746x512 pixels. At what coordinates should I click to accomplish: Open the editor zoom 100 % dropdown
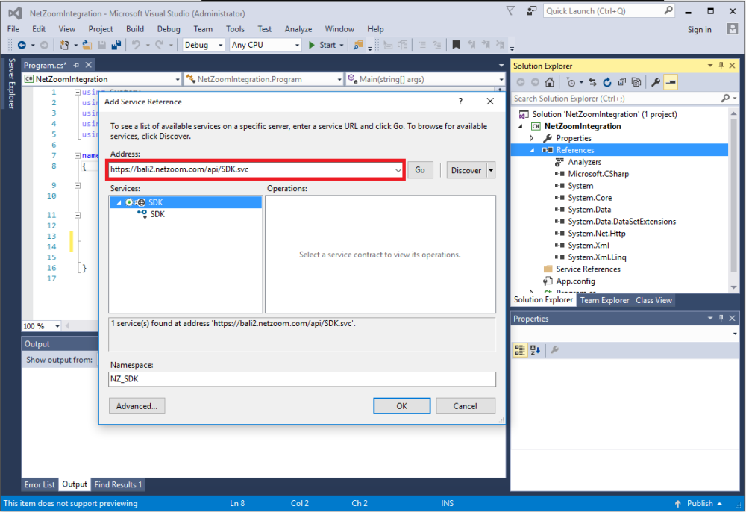coord(57,326)
